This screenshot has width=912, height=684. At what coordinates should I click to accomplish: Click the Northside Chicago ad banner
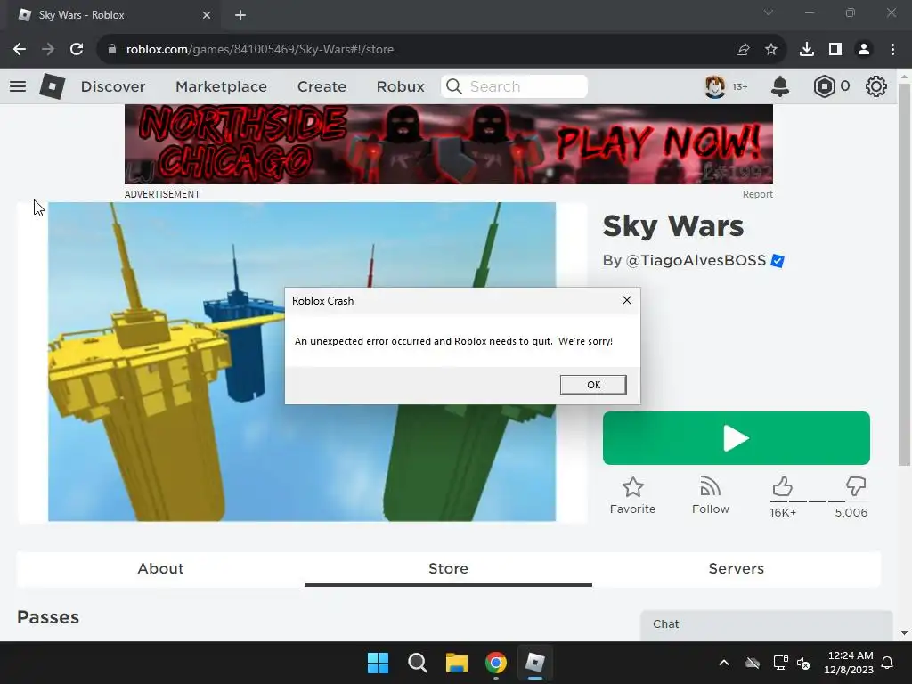pyautogui.click(x=449, y=144)
